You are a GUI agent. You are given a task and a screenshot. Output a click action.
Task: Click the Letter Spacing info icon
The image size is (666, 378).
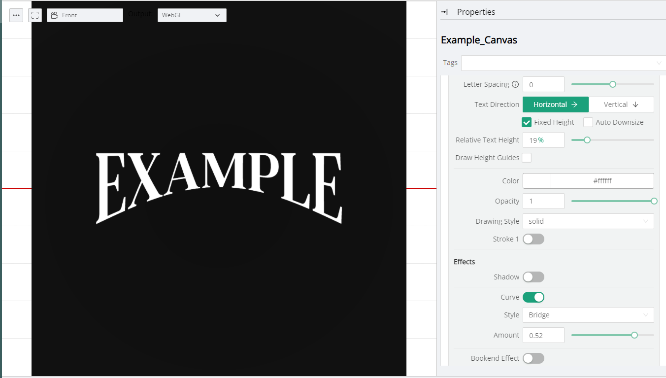tap(515, 84)
